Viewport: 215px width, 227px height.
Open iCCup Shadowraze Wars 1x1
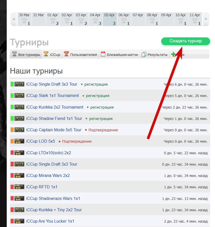(x=53, y=198)
